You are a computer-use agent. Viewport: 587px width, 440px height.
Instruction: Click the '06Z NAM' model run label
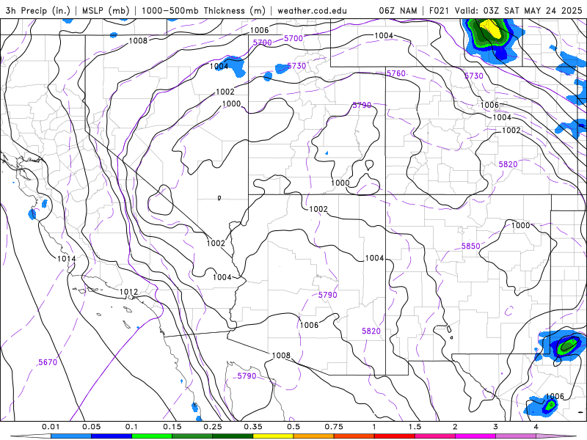(398, 10)
